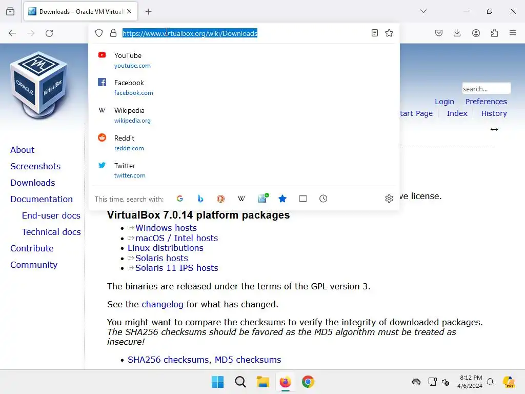The width and height of the screenshot is (525, 394).
Task: Open Contribute in the sidebar
Action: click(x=32, y=248)
